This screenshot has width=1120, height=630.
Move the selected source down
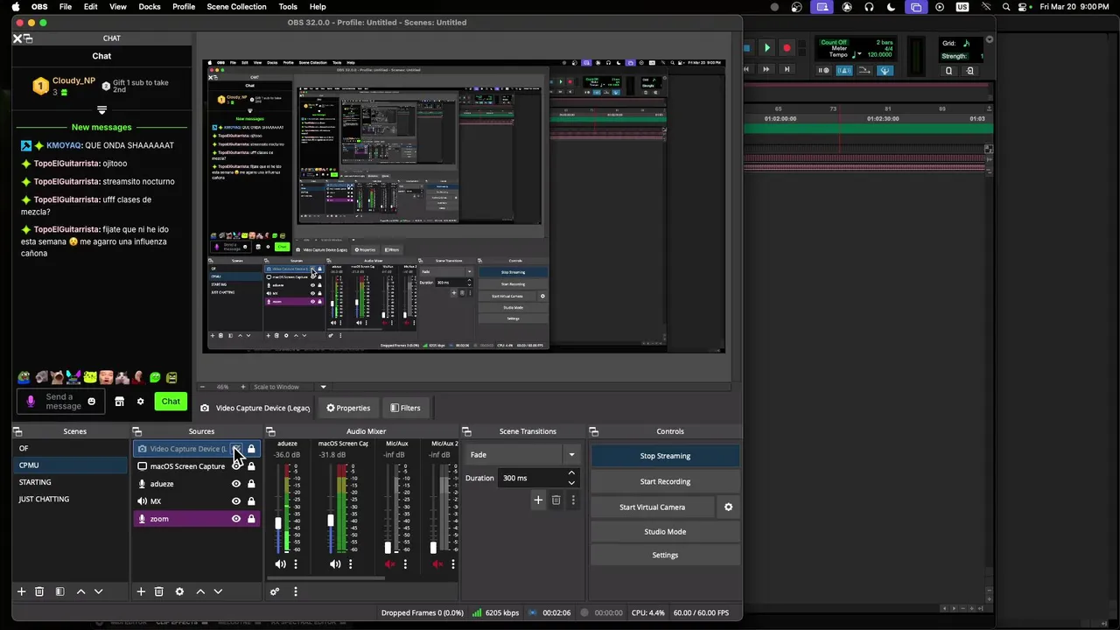click(218, 591)
